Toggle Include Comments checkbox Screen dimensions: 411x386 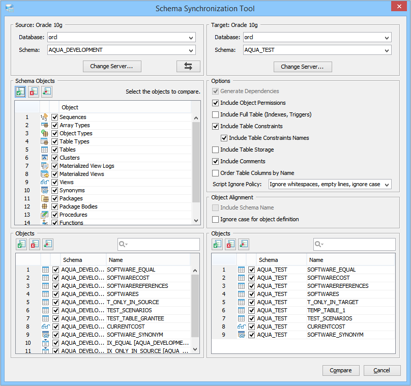216,161
